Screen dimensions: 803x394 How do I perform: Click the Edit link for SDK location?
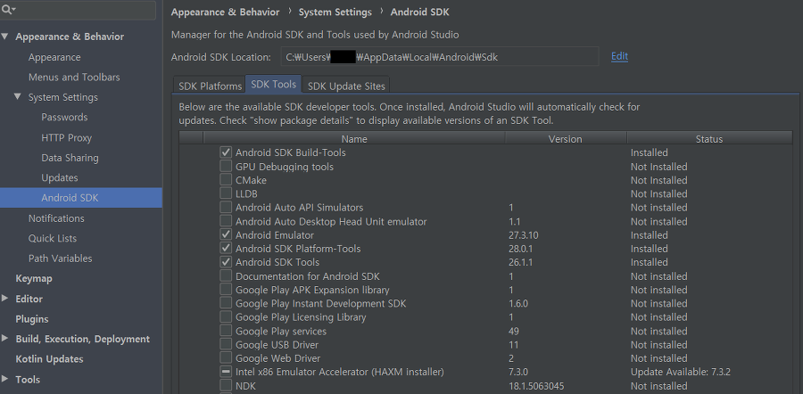pos(619,56)
